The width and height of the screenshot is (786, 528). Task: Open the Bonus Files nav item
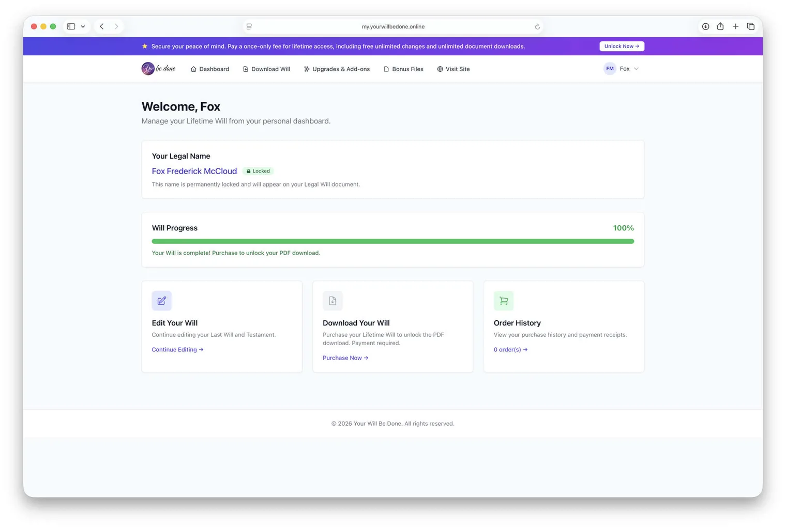(x=403, y=69)
